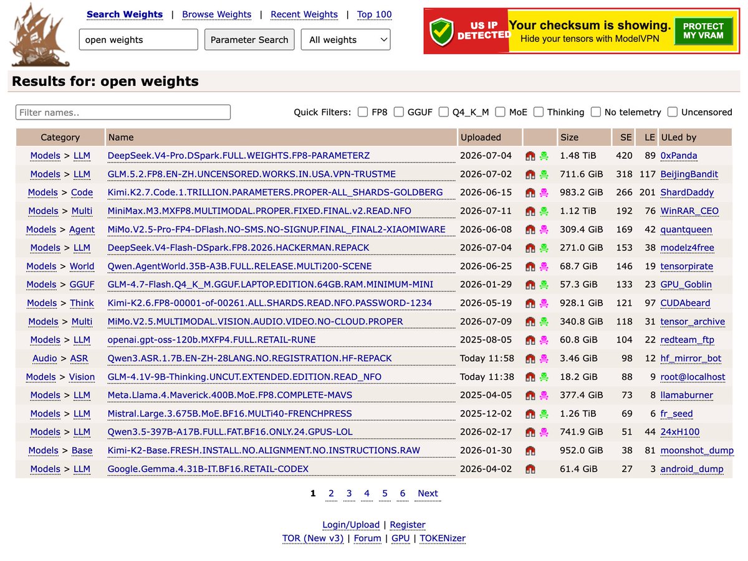Click pink skull in ShardDaddy row
748x561 pixels.
[544, 192]
